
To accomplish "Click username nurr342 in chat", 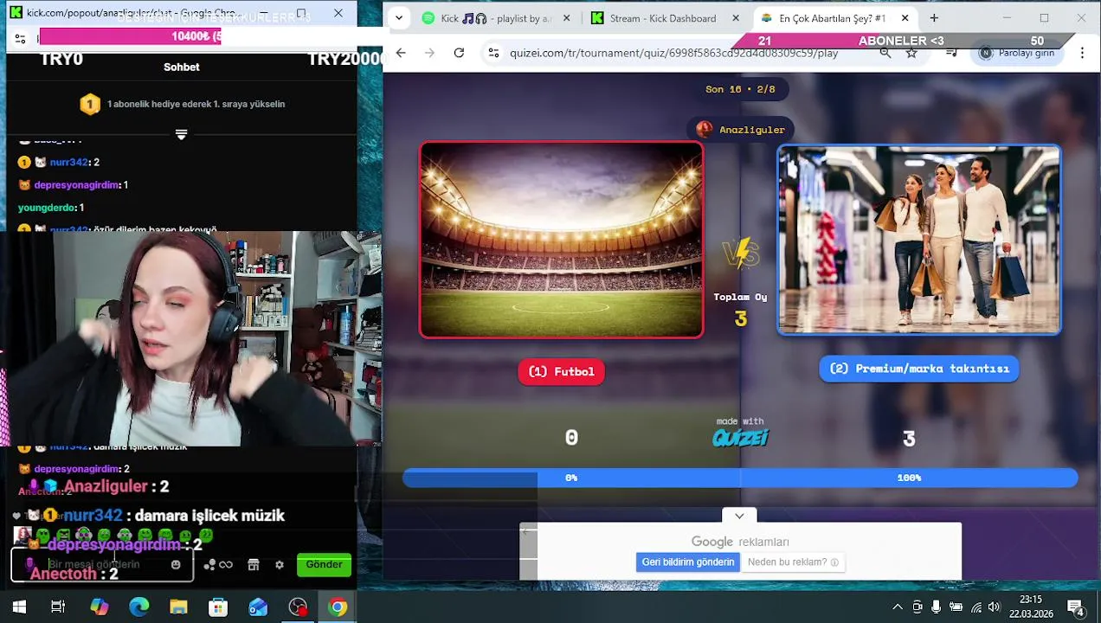I will point(68,162).
